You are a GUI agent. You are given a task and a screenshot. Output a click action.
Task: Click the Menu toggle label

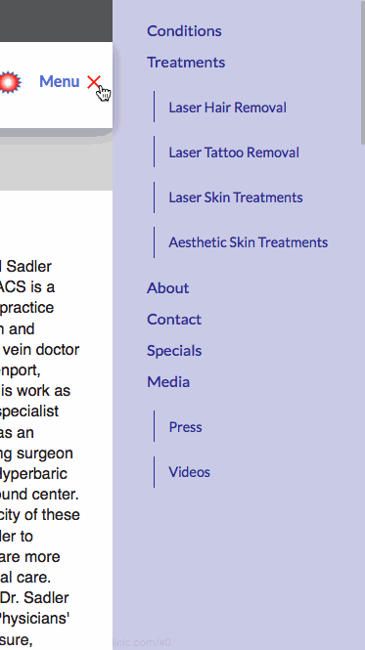pos(60,82)
